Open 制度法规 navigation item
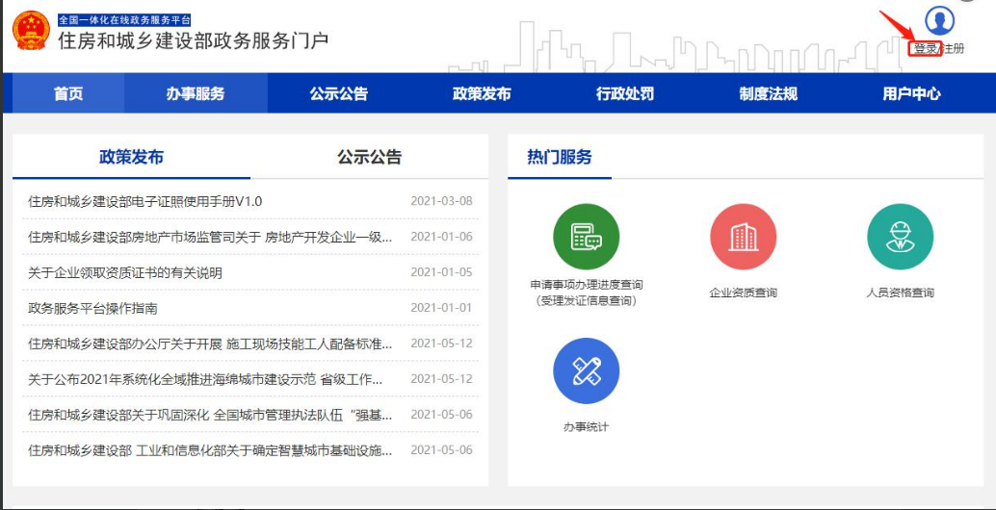Image resolution: width=996 pixels, height=510 pixels. point(768,93)
